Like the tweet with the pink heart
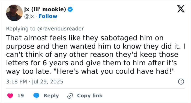The height and width of the screenshot is (103, 191). tap(10, 96)
